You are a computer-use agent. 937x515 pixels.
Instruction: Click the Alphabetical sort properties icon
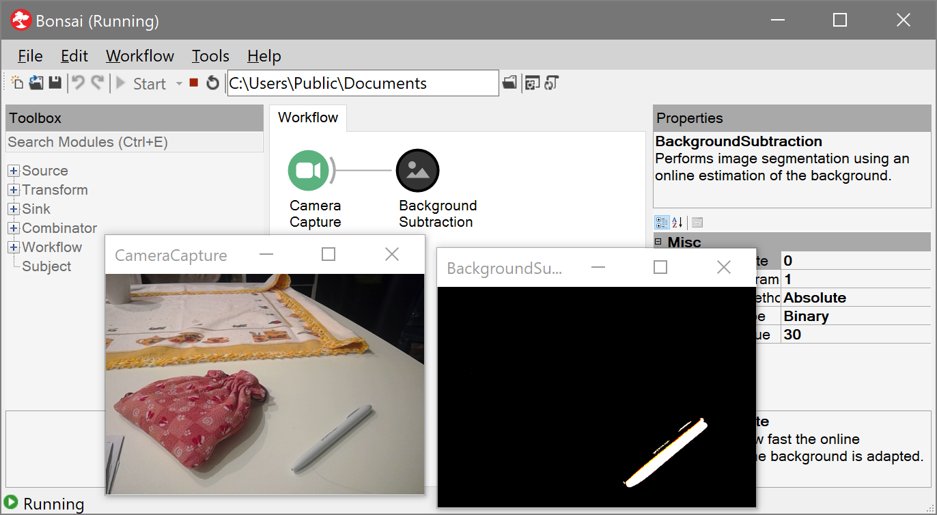[677, 222]
